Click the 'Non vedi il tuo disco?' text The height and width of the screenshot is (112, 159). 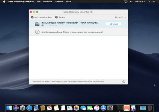pyautogui.click(x=41, y=82)
